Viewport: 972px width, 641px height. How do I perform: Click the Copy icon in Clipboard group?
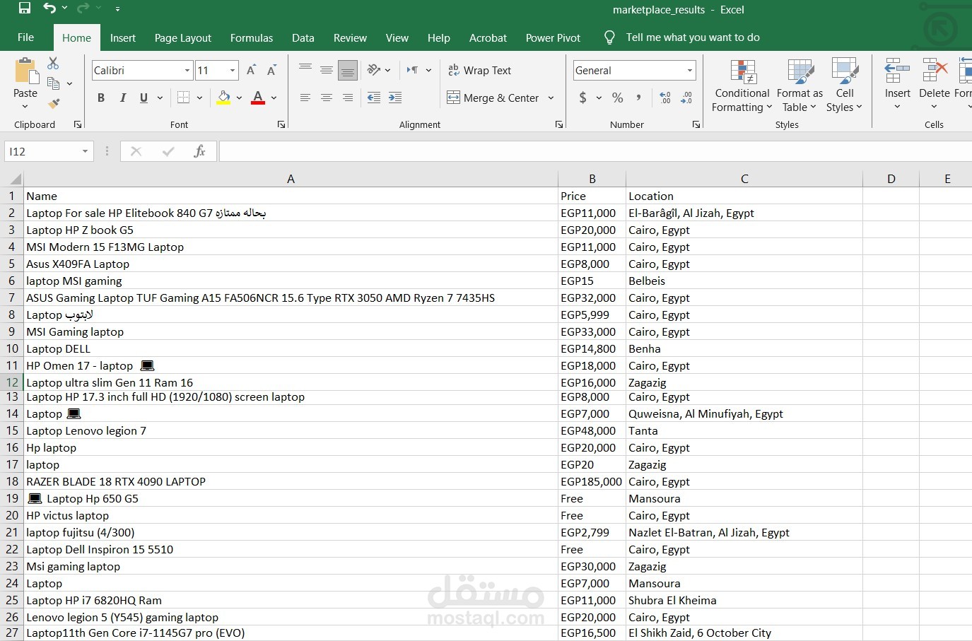[x=53, y=83]
